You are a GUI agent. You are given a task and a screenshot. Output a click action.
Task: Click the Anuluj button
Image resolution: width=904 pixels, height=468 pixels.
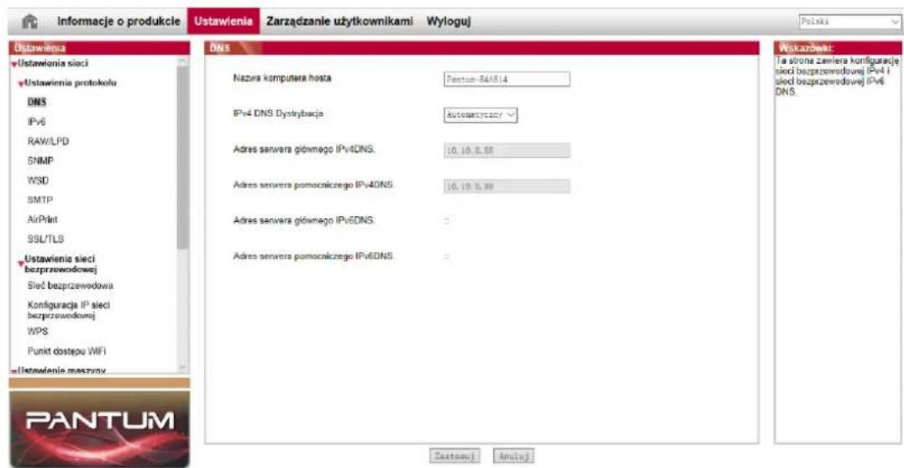point(513,455)
